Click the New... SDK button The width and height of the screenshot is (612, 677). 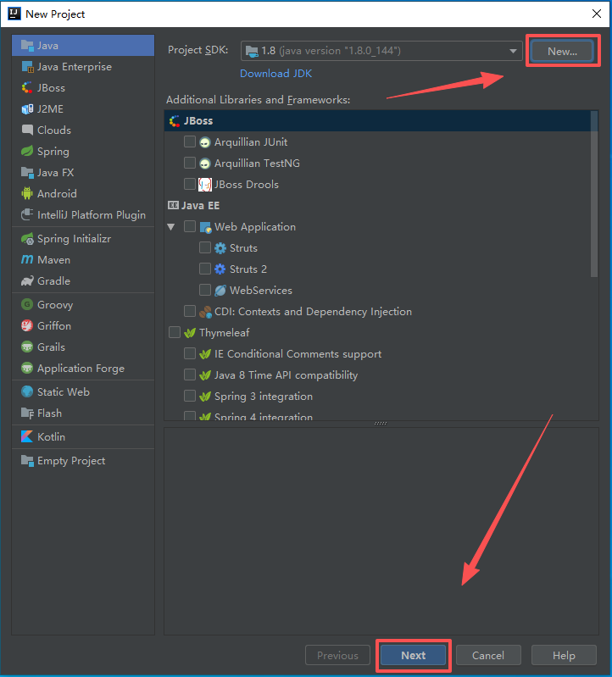click(x=562, y=52)
